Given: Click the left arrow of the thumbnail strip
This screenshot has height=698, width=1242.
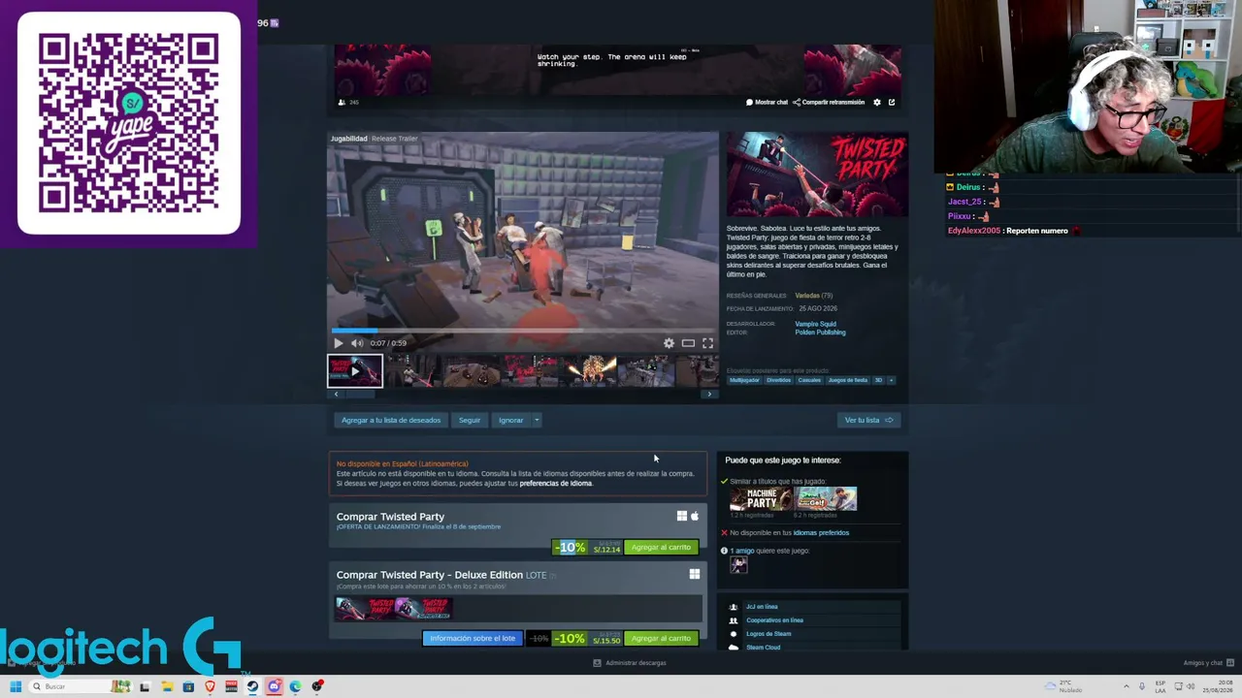Looking at the screenshot, I should click(336, 395).
